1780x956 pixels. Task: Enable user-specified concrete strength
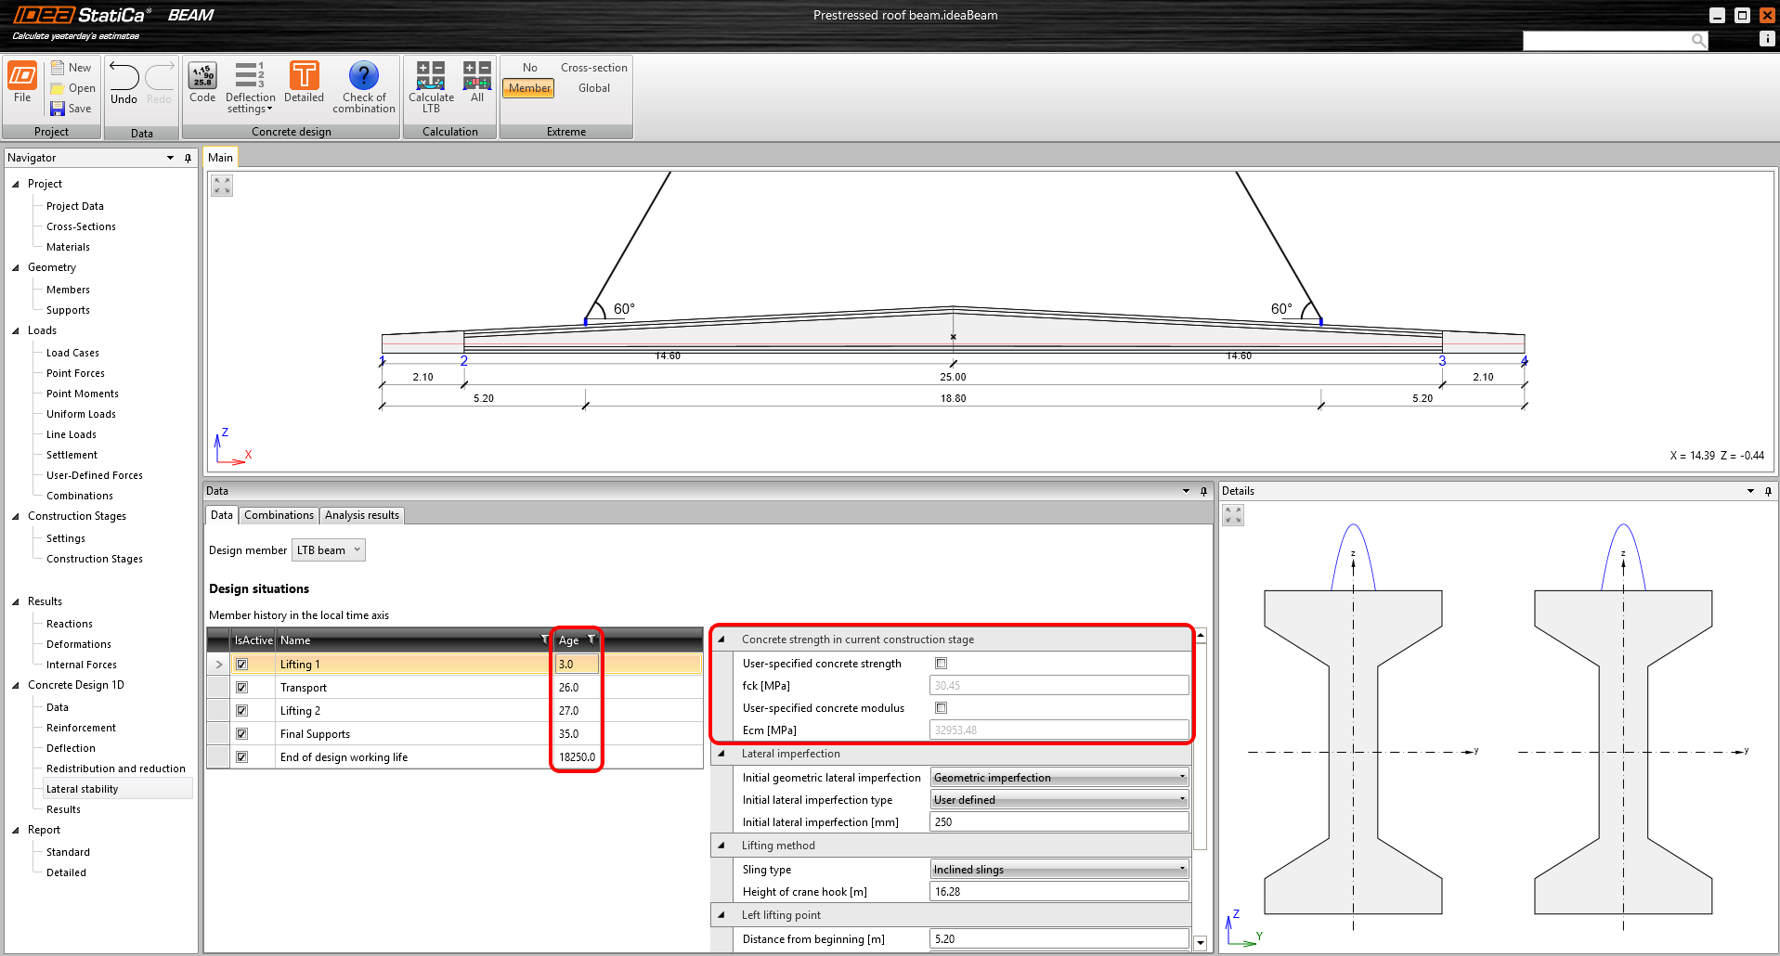[941, 663]
